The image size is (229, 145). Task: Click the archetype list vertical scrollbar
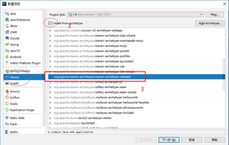[x=224, y=74]
